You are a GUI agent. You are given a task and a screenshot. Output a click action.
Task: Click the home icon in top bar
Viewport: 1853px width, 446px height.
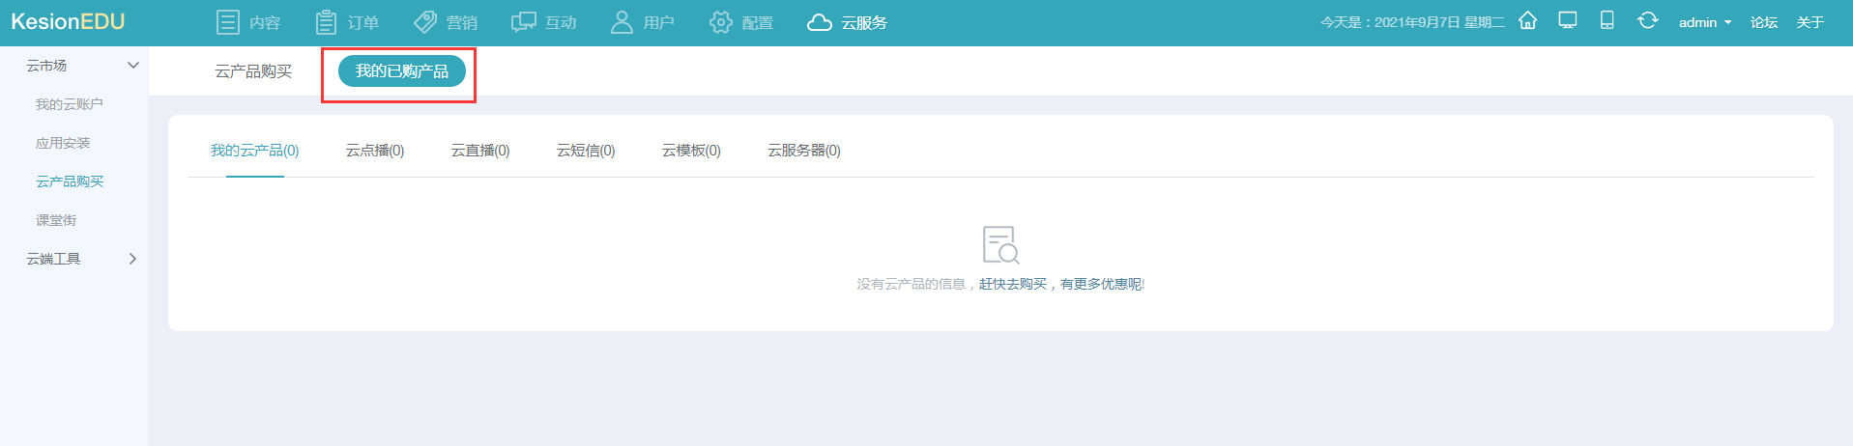[x=1527, y=21]
